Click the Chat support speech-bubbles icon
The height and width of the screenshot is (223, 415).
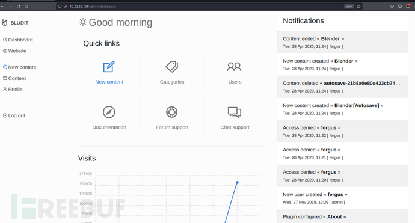pyautogui.click(x=235, y=112)
